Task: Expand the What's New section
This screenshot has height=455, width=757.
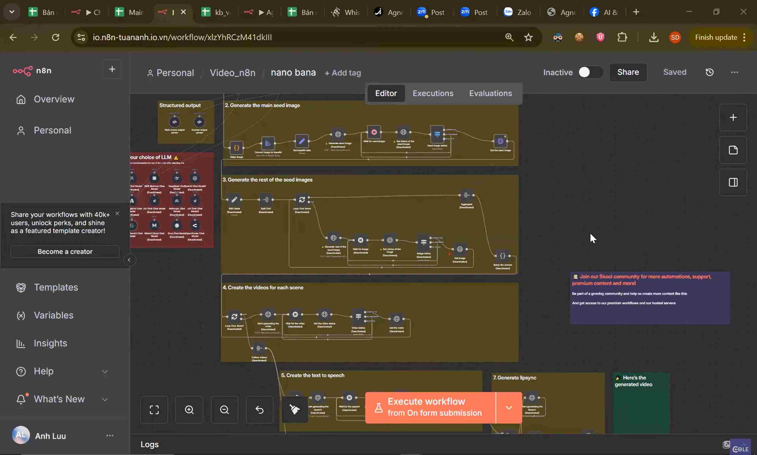Action: click(105, 399)
